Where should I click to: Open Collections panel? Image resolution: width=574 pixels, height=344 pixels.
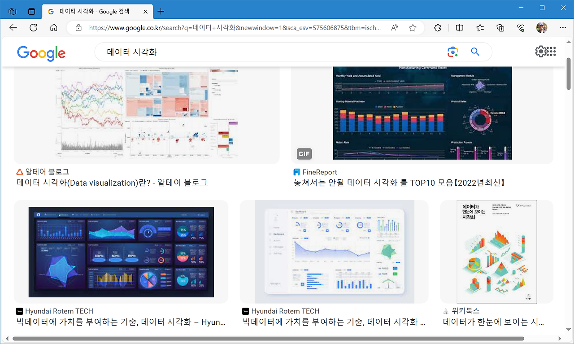pos(501,28)
